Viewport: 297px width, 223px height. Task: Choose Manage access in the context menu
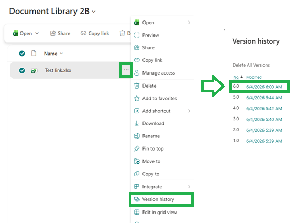click(162, 73)
